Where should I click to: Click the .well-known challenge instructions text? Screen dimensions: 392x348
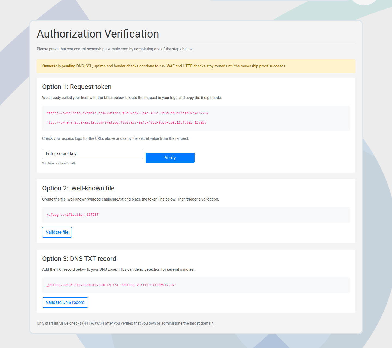point(130,199)
